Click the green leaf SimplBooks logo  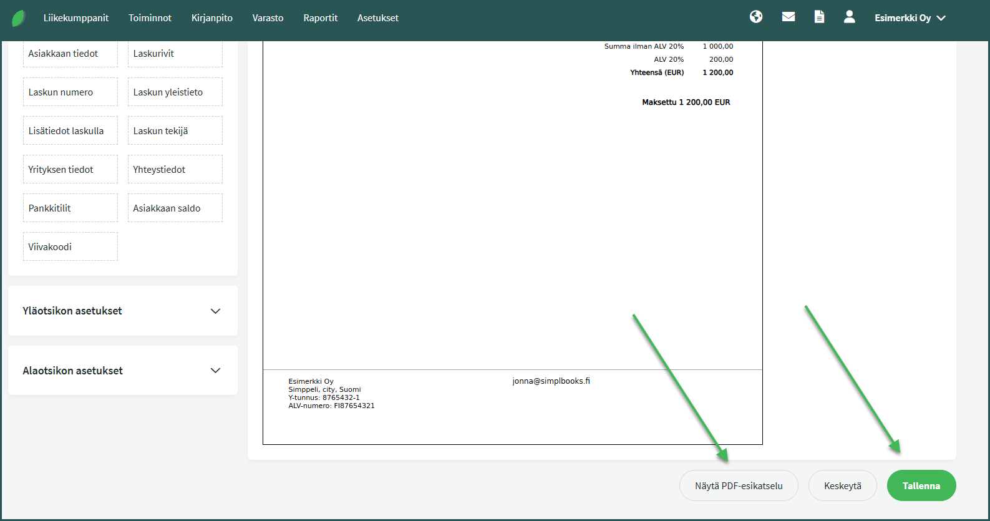(19, 18)
